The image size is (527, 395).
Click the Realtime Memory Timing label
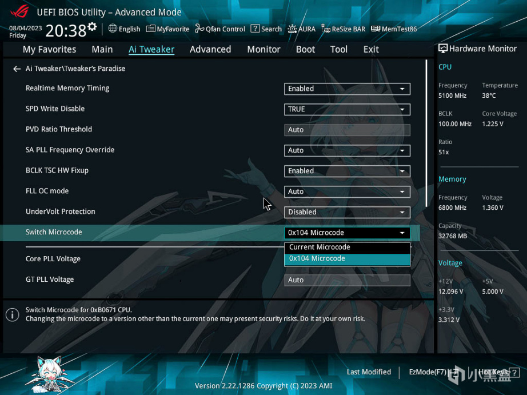pyautogui.click(x=67, y=88)
